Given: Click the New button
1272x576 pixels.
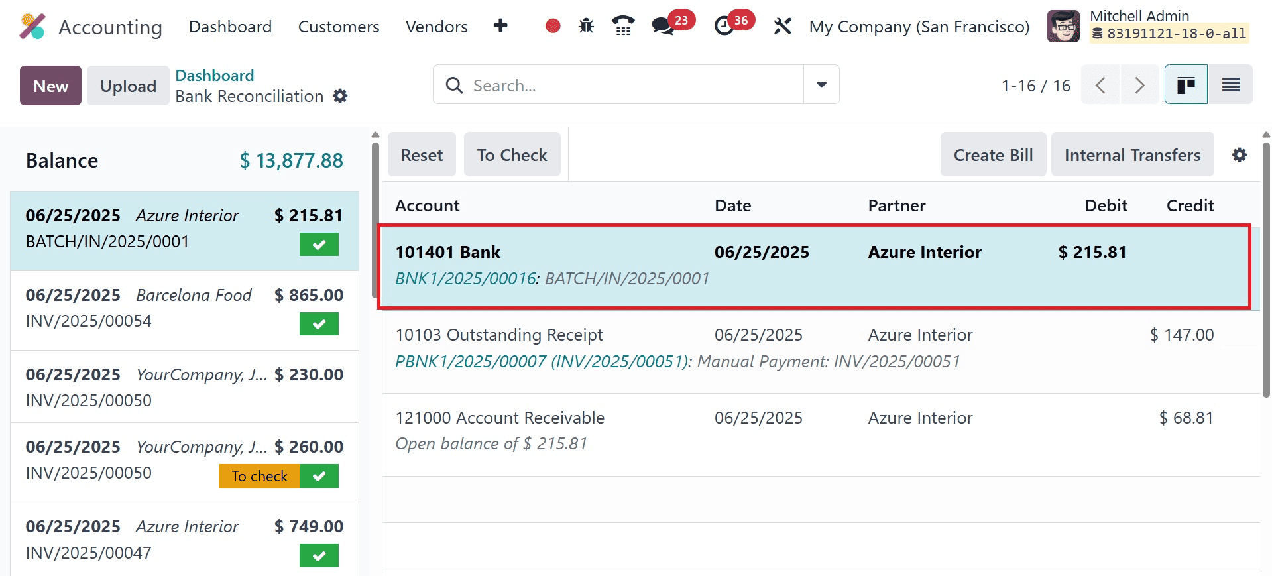Looking at the screenshot, I should coord(50,86).
